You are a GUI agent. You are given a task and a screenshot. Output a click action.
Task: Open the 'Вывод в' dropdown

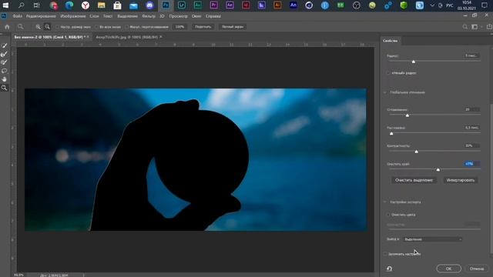pos(433,239)
